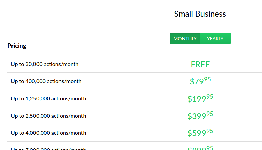Click the 95 cents superscript on $599
262x150 pixels.
click(210, 131)
